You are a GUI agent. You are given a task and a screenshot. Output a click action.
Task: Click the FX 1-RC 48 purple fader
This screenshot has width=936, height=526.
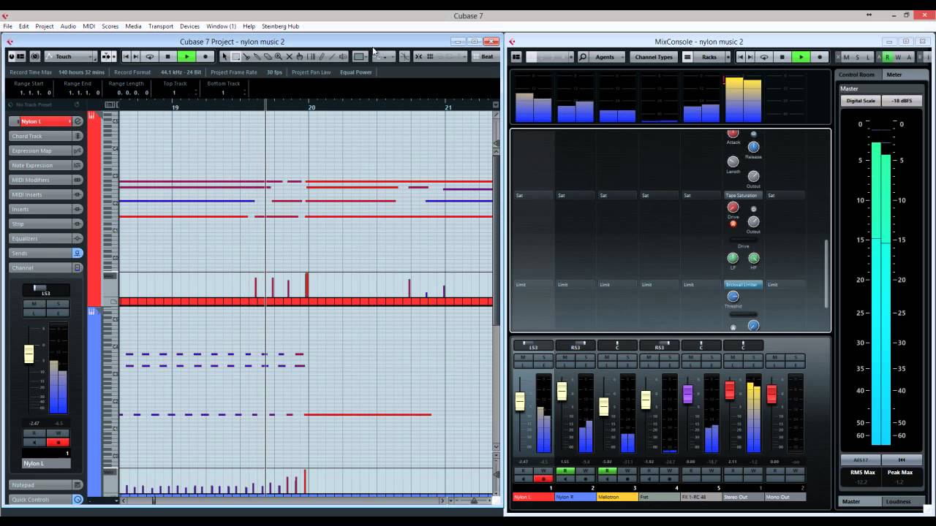[x=687, y=394]
